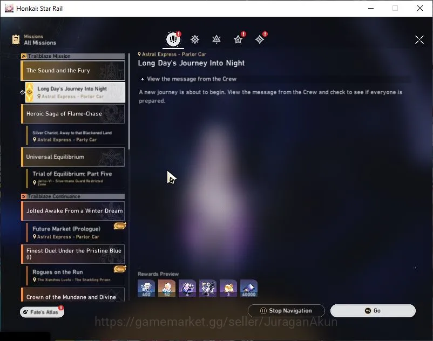This screenshot has width=433, height=341.
Task: Open Heroic Saga of Flame-Chase mission
Action: [x=73, y=114]
